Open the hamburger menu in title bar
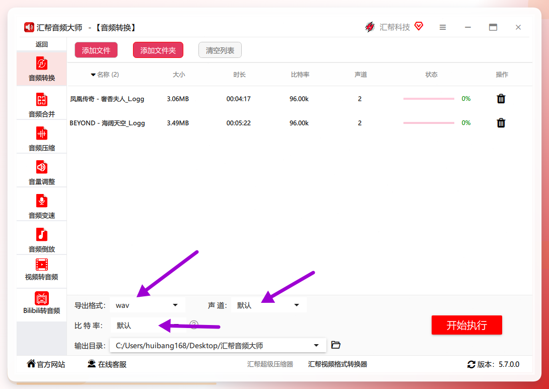 (x=443, y=27)
